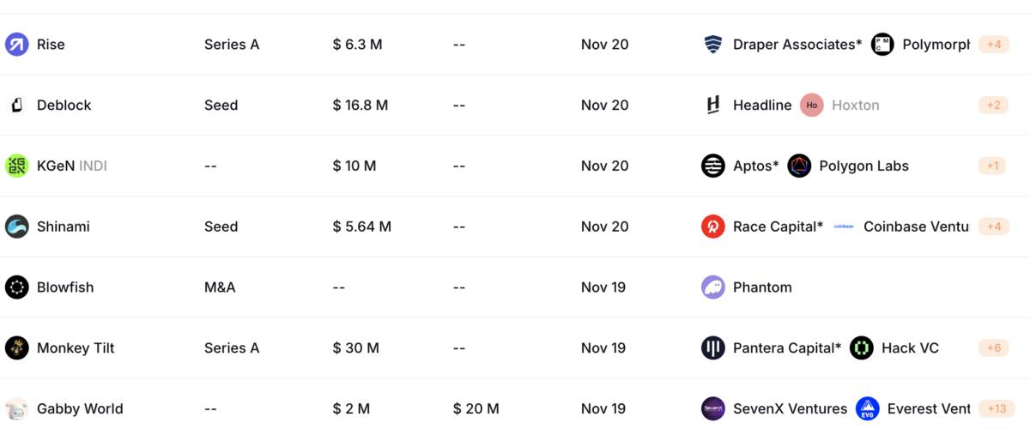Click the Hack VC investor name
Screen dimensions: 1030x429
click(910, 348)
